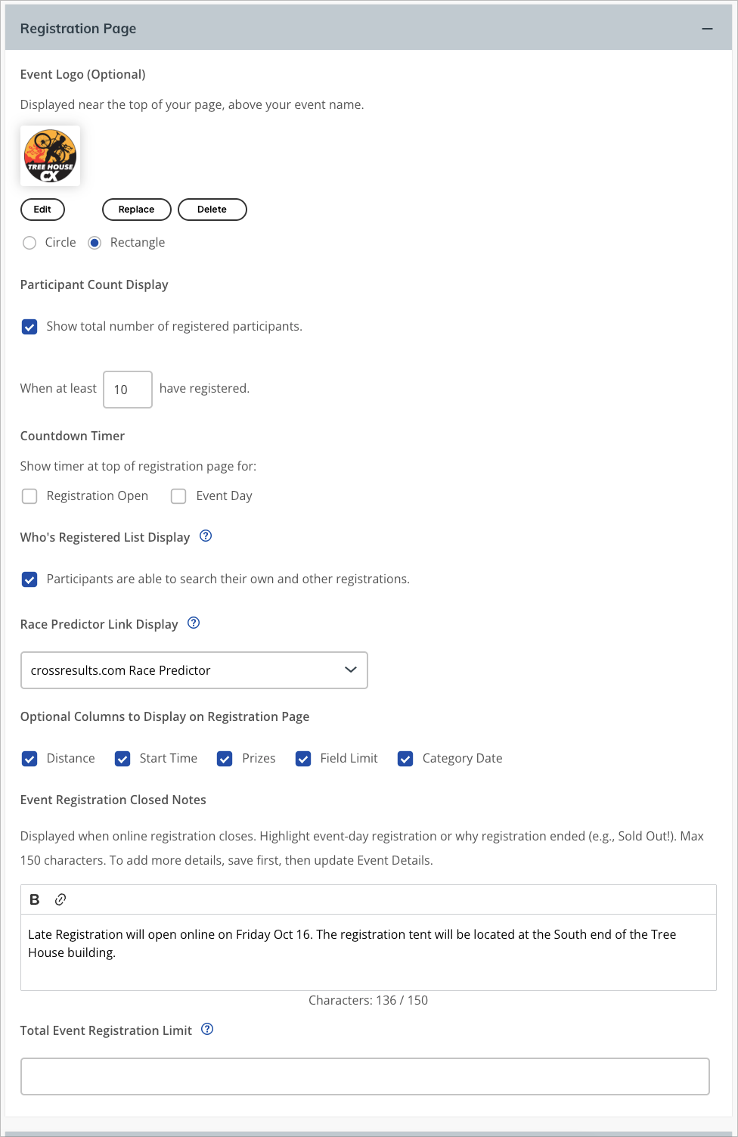Viewport: 738px width, 1137px height.
Task: Enable Event Day countdown timer
Action: pyautogui.click(x=178, y=496)
